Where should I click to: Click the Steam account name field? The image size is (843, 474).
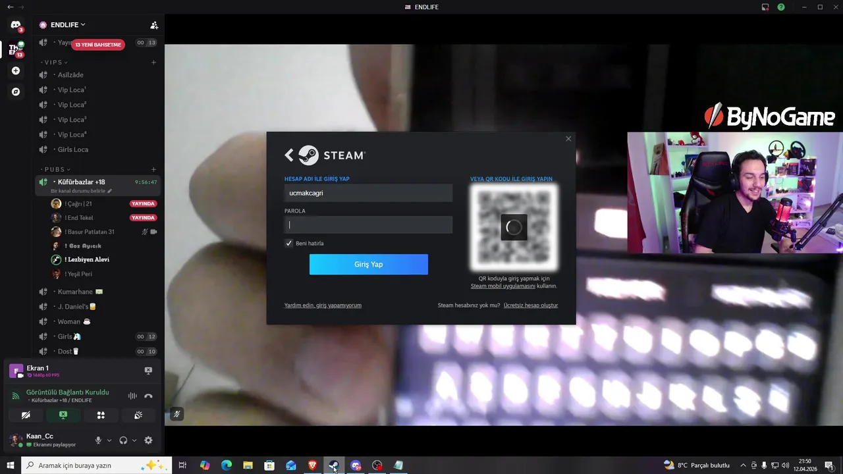(x=368, y=193)
